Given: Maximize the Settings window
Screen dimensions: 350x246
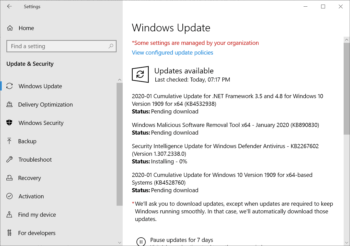Looking at the screenshot, I should click(x=323, y=7).
